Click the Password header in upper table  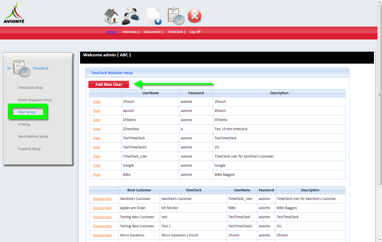click(x=196, y=93)
